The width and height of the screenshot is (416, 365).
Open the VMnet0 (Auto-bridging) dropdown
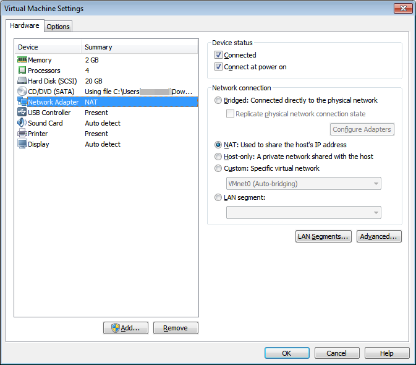304,184
